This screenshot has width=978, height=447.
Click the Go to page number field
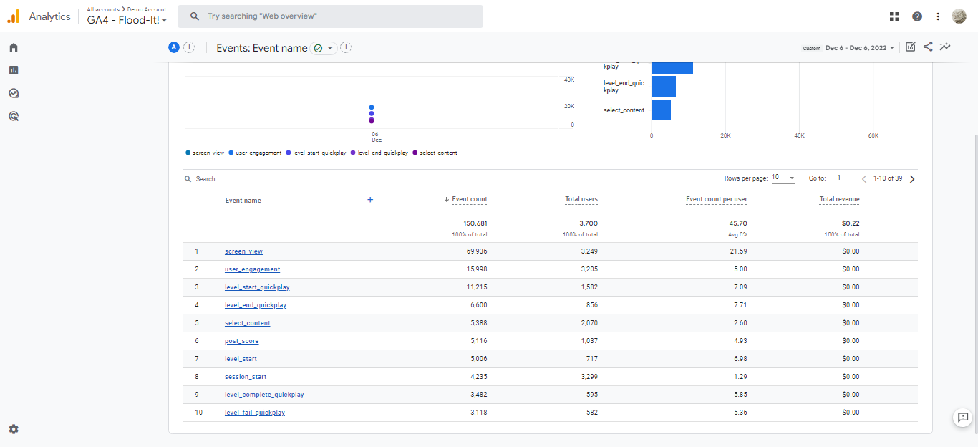click(838, 178)
